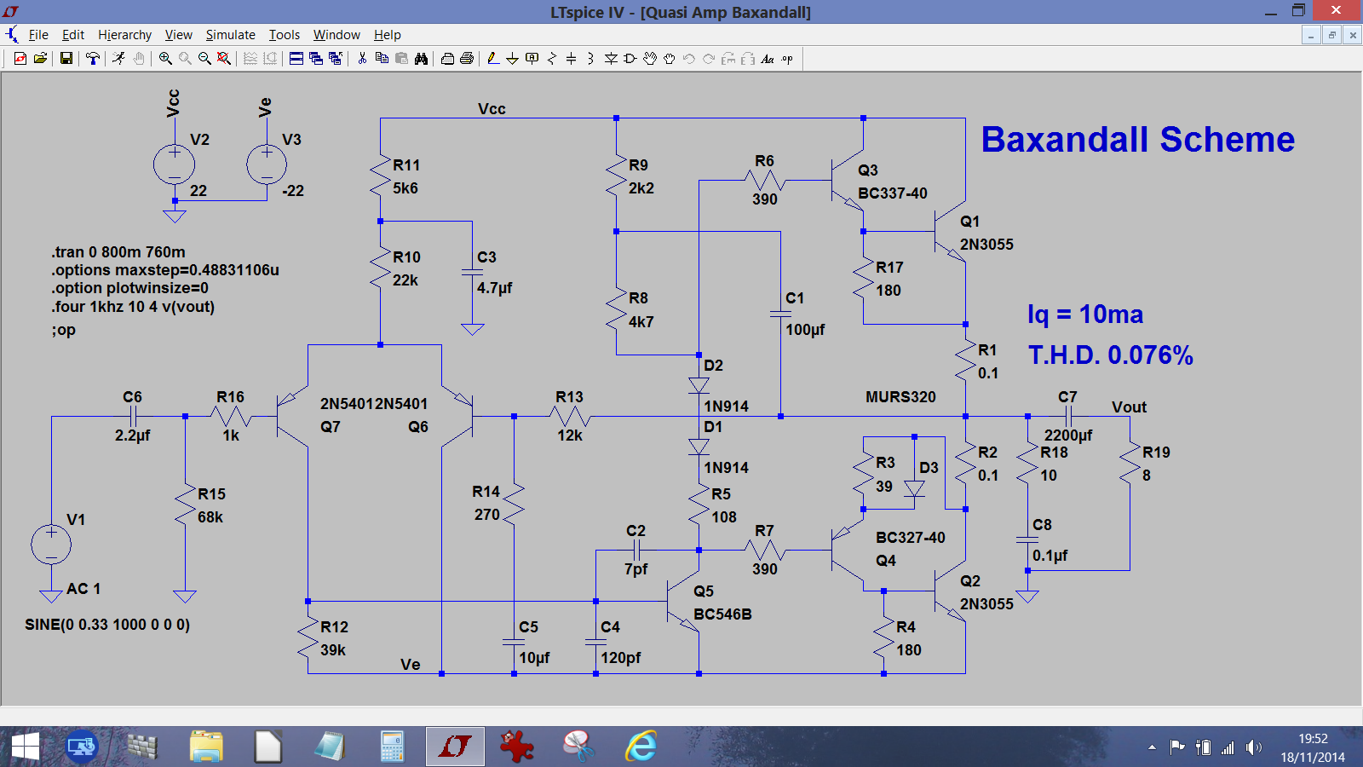Save the schematic with the floppy icon
The image size is (1363, 767).
[66, 58]
